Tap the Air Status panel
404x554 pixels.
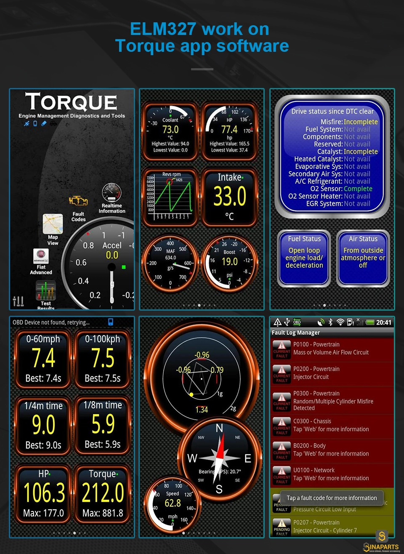tap(363, 258)
